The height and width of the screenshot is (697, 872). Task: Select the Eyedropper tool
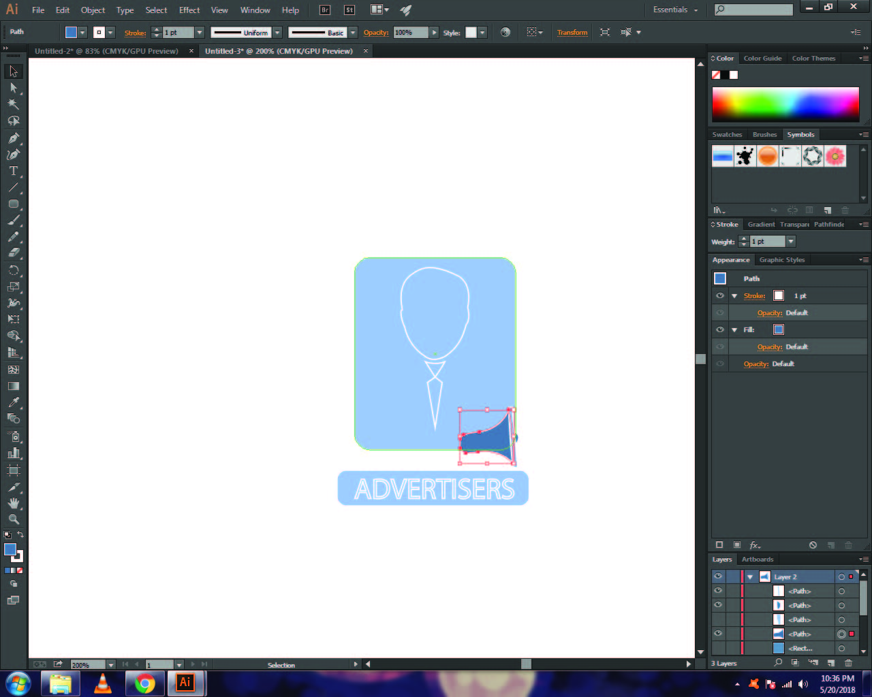(13, 402)
